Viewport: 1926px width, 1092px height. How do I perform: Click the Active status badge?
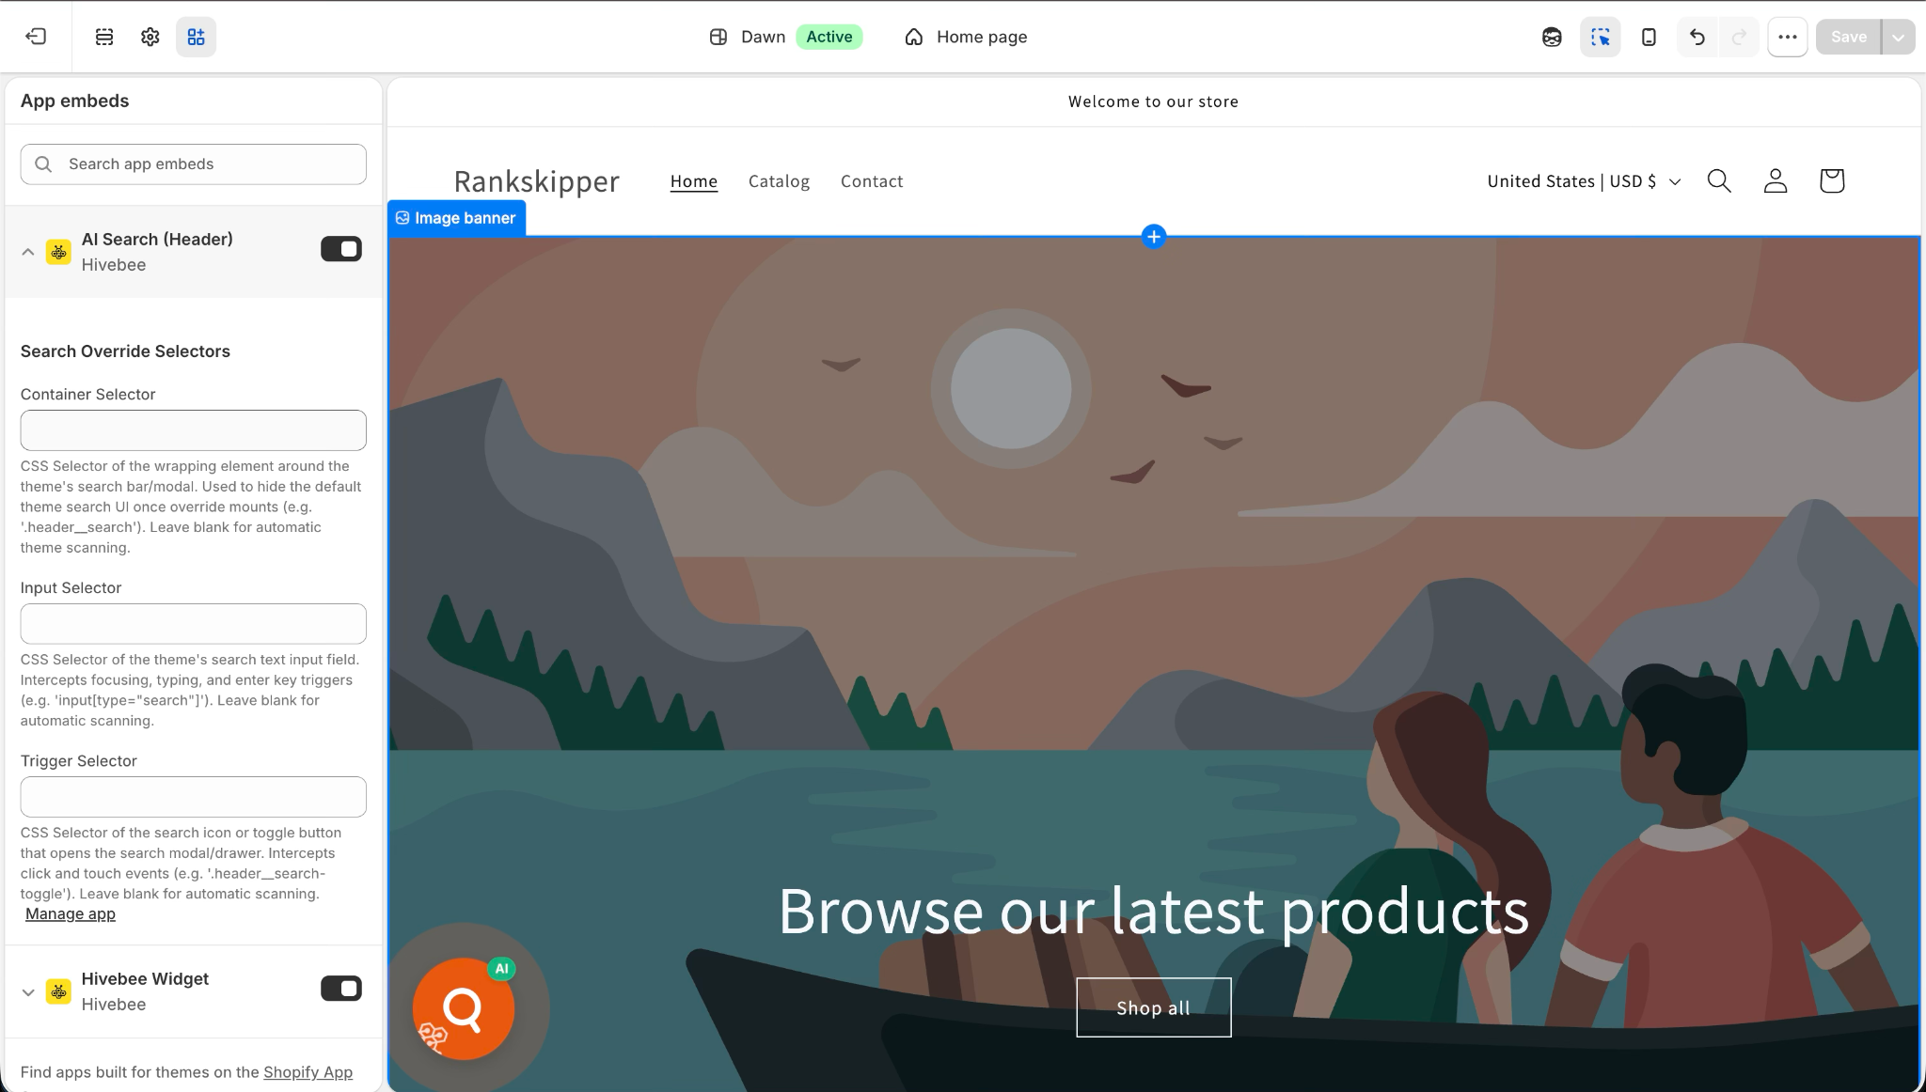[x=829, y=37]
